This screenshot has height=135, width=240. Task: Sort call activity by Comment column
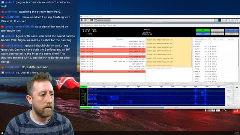click(231, 39)
